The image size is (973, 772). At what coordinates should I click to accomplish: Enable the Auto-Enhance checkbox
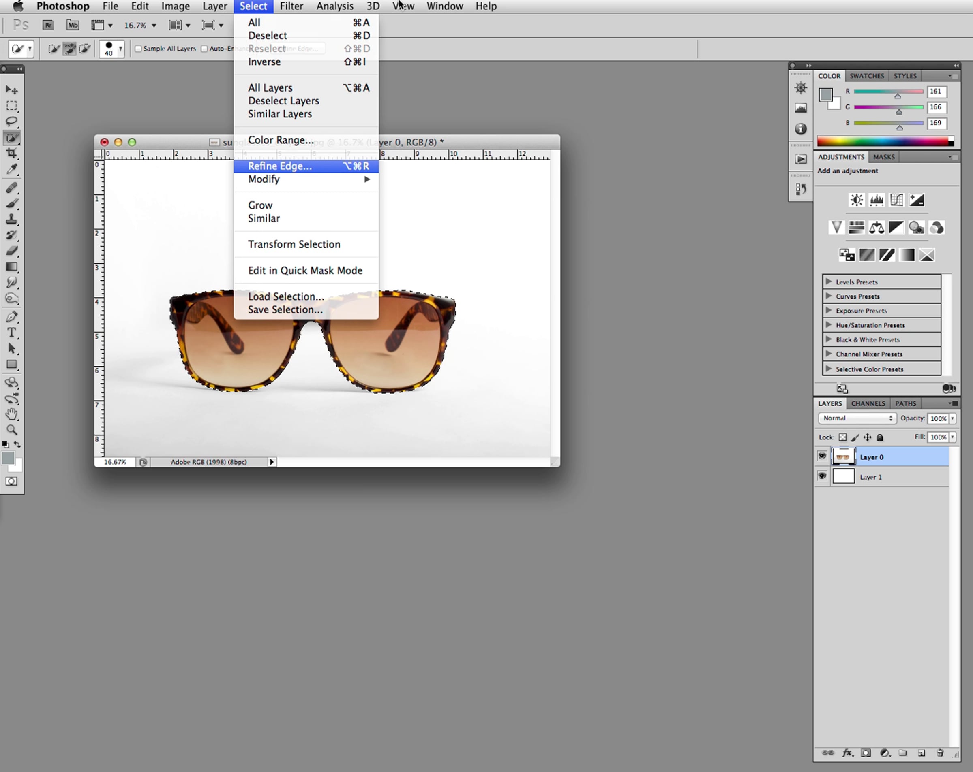pyautogui.click(x=204, y=49)
